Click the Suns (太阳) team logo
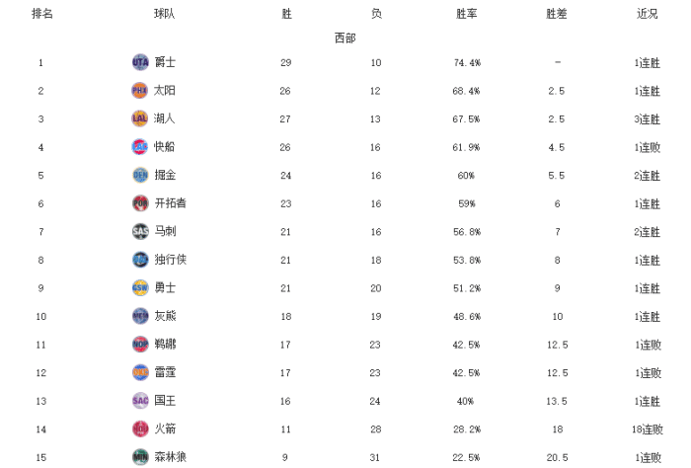 click(x=140, y=91)
